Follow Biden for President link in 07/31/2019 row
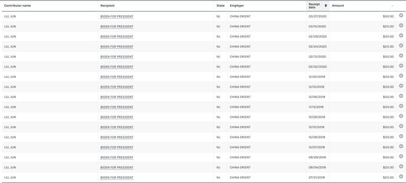 coord(117,177)
